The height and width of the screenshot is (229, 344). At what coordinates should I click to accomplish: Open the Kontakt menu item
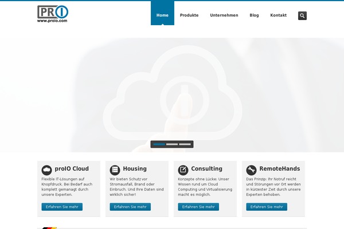(x=279, y=15)
